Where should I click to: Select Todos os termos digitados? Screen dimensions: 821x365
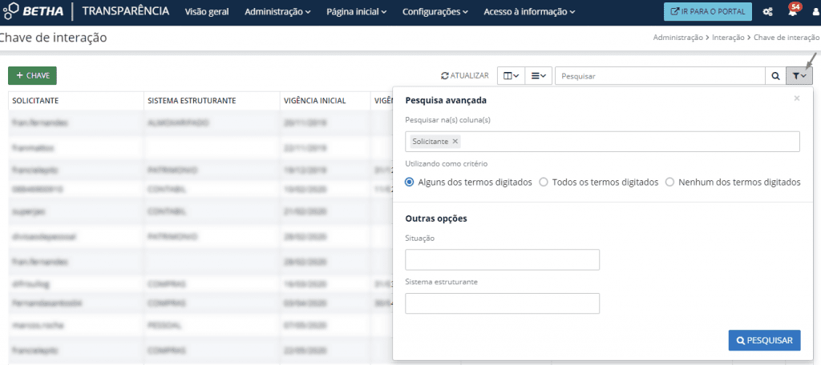(x=598, y=182)
